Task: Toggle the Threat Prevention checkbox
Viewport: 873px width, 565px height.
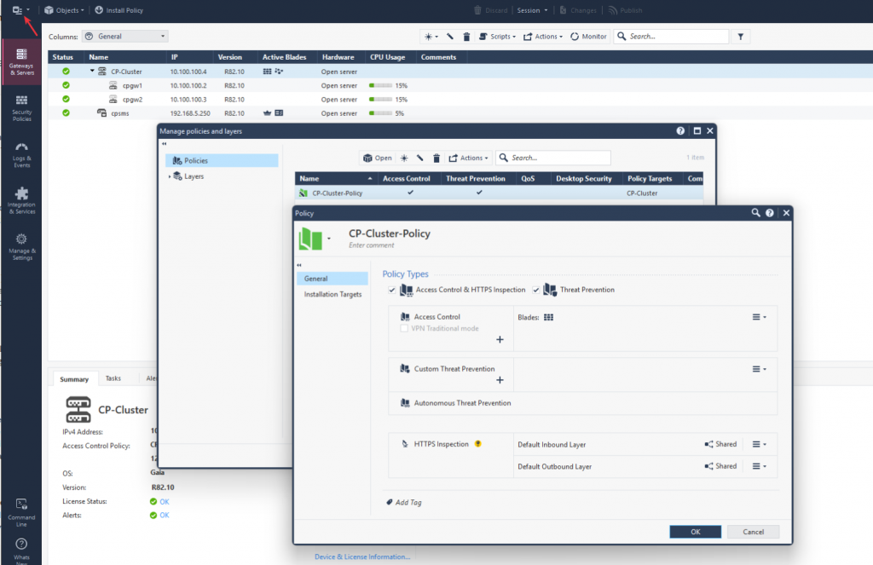Action: [535, 290]
